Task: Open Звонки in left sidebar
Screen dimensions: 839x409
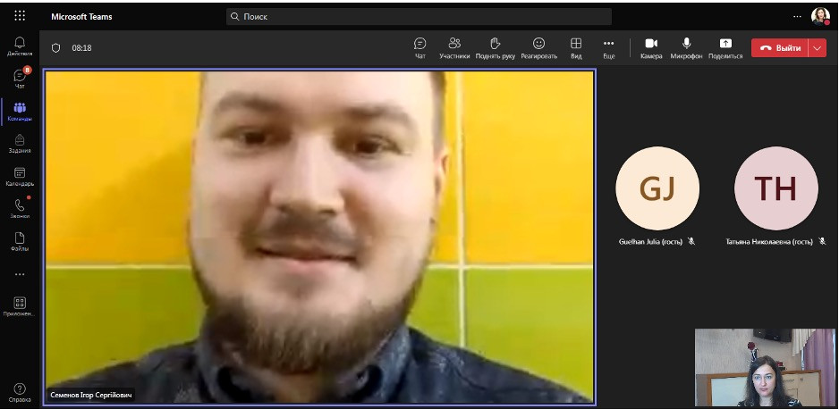Action: 20,208
